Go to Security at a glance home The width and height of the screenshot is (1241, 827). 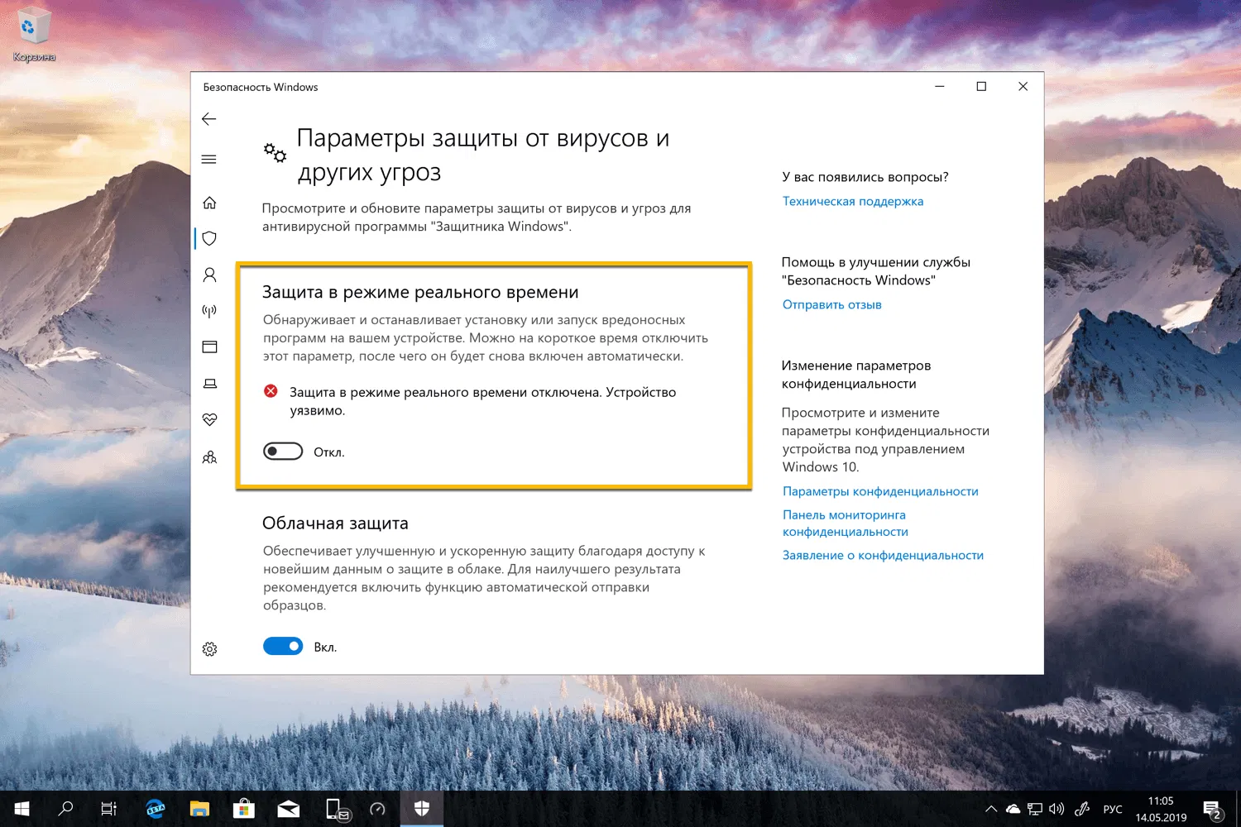point(209,203)
